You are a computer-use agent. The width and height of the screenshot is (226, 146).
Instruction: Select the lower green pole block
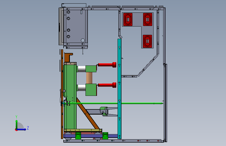click(91, 90)
